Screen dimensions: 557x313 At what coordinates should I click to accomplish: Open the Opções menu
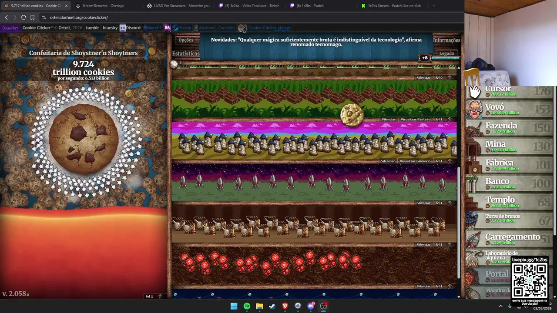tap(186, 40)
